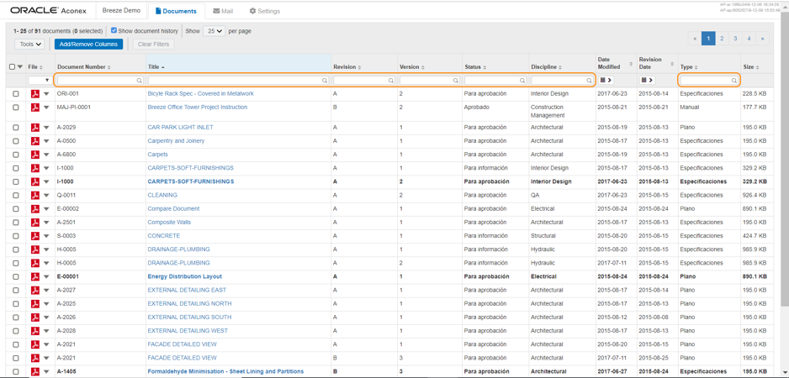Expand file actions arrow for A-0500
Image resolution: width=789 pixels, height=378 pixels.
(x=46, y=141)
